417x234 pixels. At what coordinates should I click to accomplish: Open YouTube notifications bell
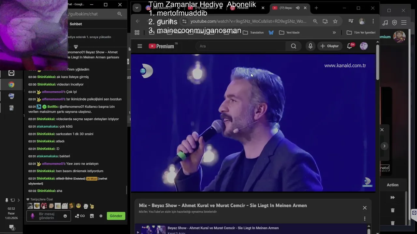point(350,46)
